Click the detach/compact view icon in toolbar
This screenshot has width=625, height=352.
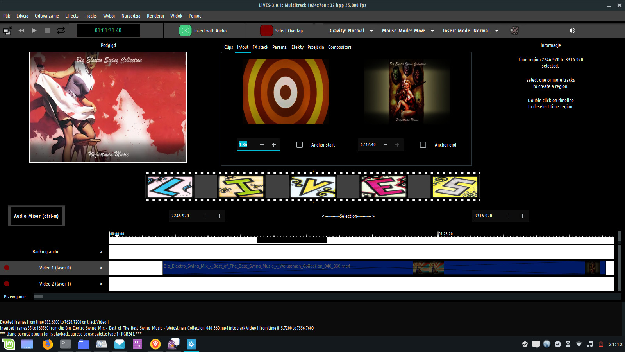click(x=7, y=31)
